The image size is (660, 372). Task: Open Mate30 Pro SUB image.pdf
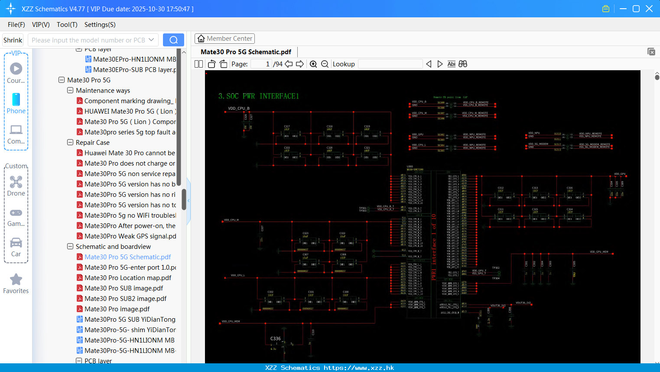coord(120,288)
